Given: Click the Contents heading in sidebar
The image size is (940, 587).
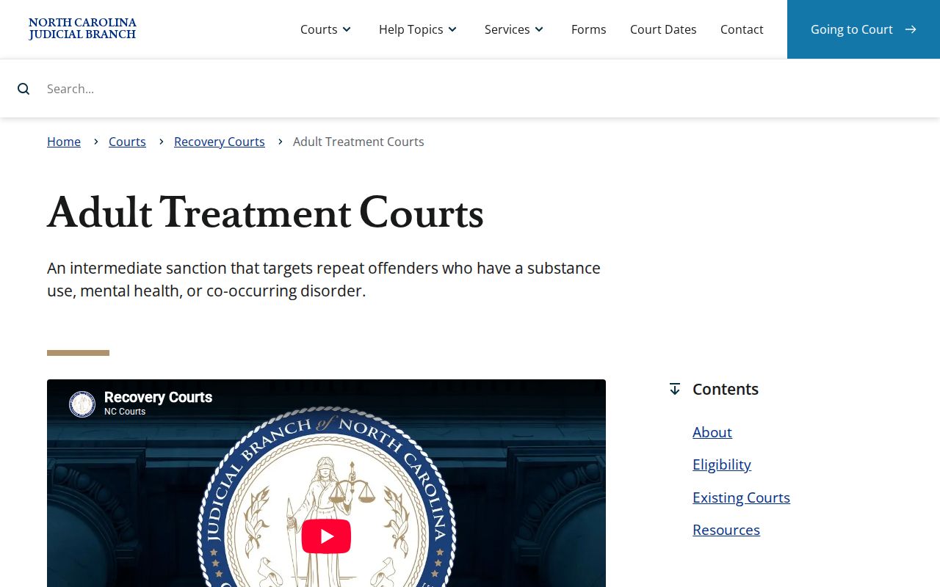Looking at the screenshot, I should (x=726, y=389).
